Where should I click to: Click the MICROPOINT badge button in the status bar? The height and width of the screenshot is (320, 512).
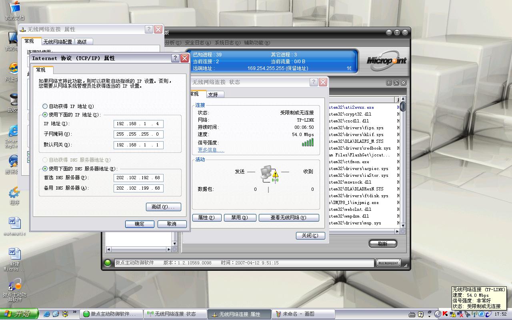point(388,263)
